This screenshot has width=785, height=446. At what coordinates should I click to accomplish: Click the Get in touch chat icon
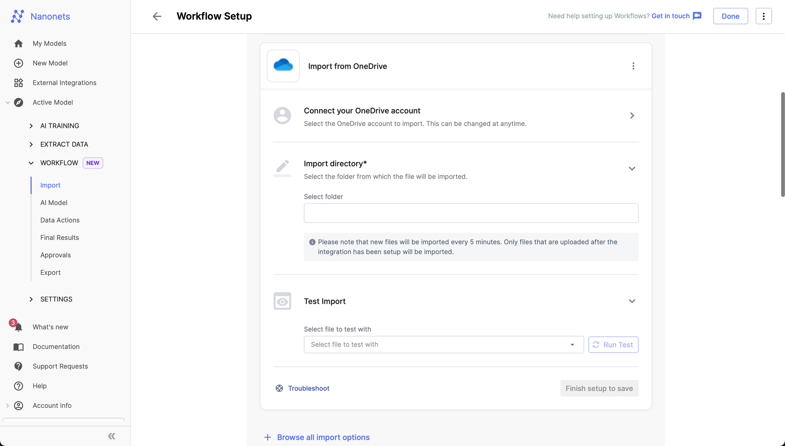point(697,16)
